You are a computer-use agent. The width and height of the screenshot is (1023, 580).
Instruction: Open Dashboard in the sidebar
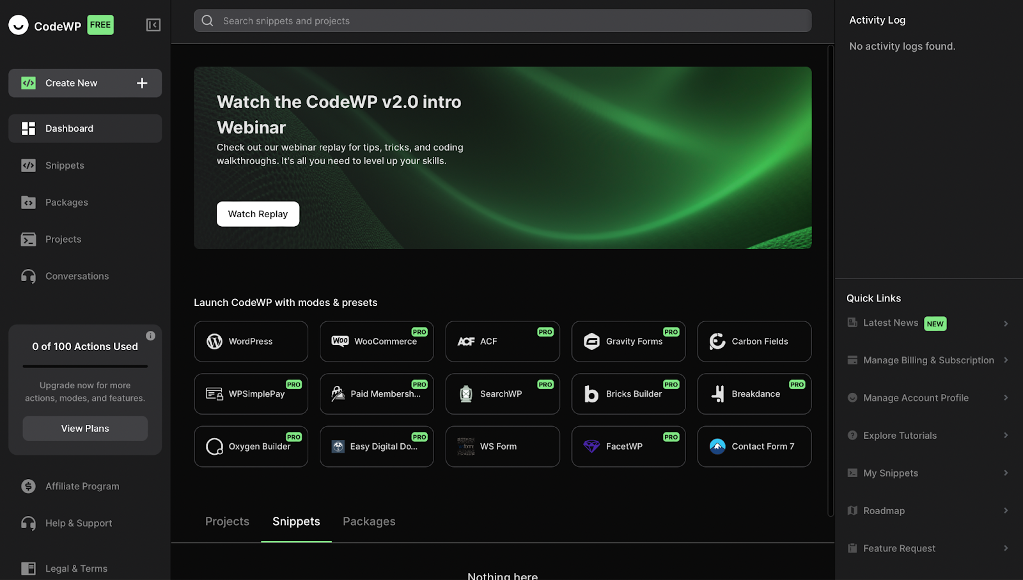(85, 128)
